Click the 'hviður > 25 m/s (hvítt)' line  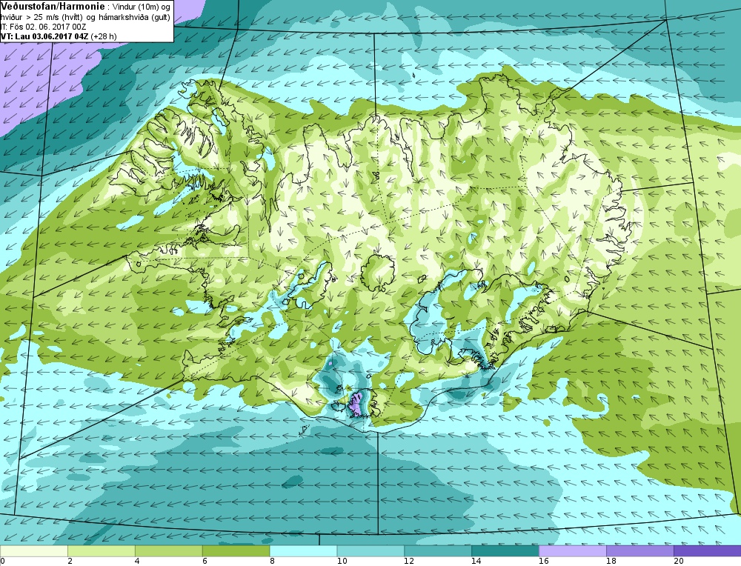pyautogui.click(x=41, y=18)
